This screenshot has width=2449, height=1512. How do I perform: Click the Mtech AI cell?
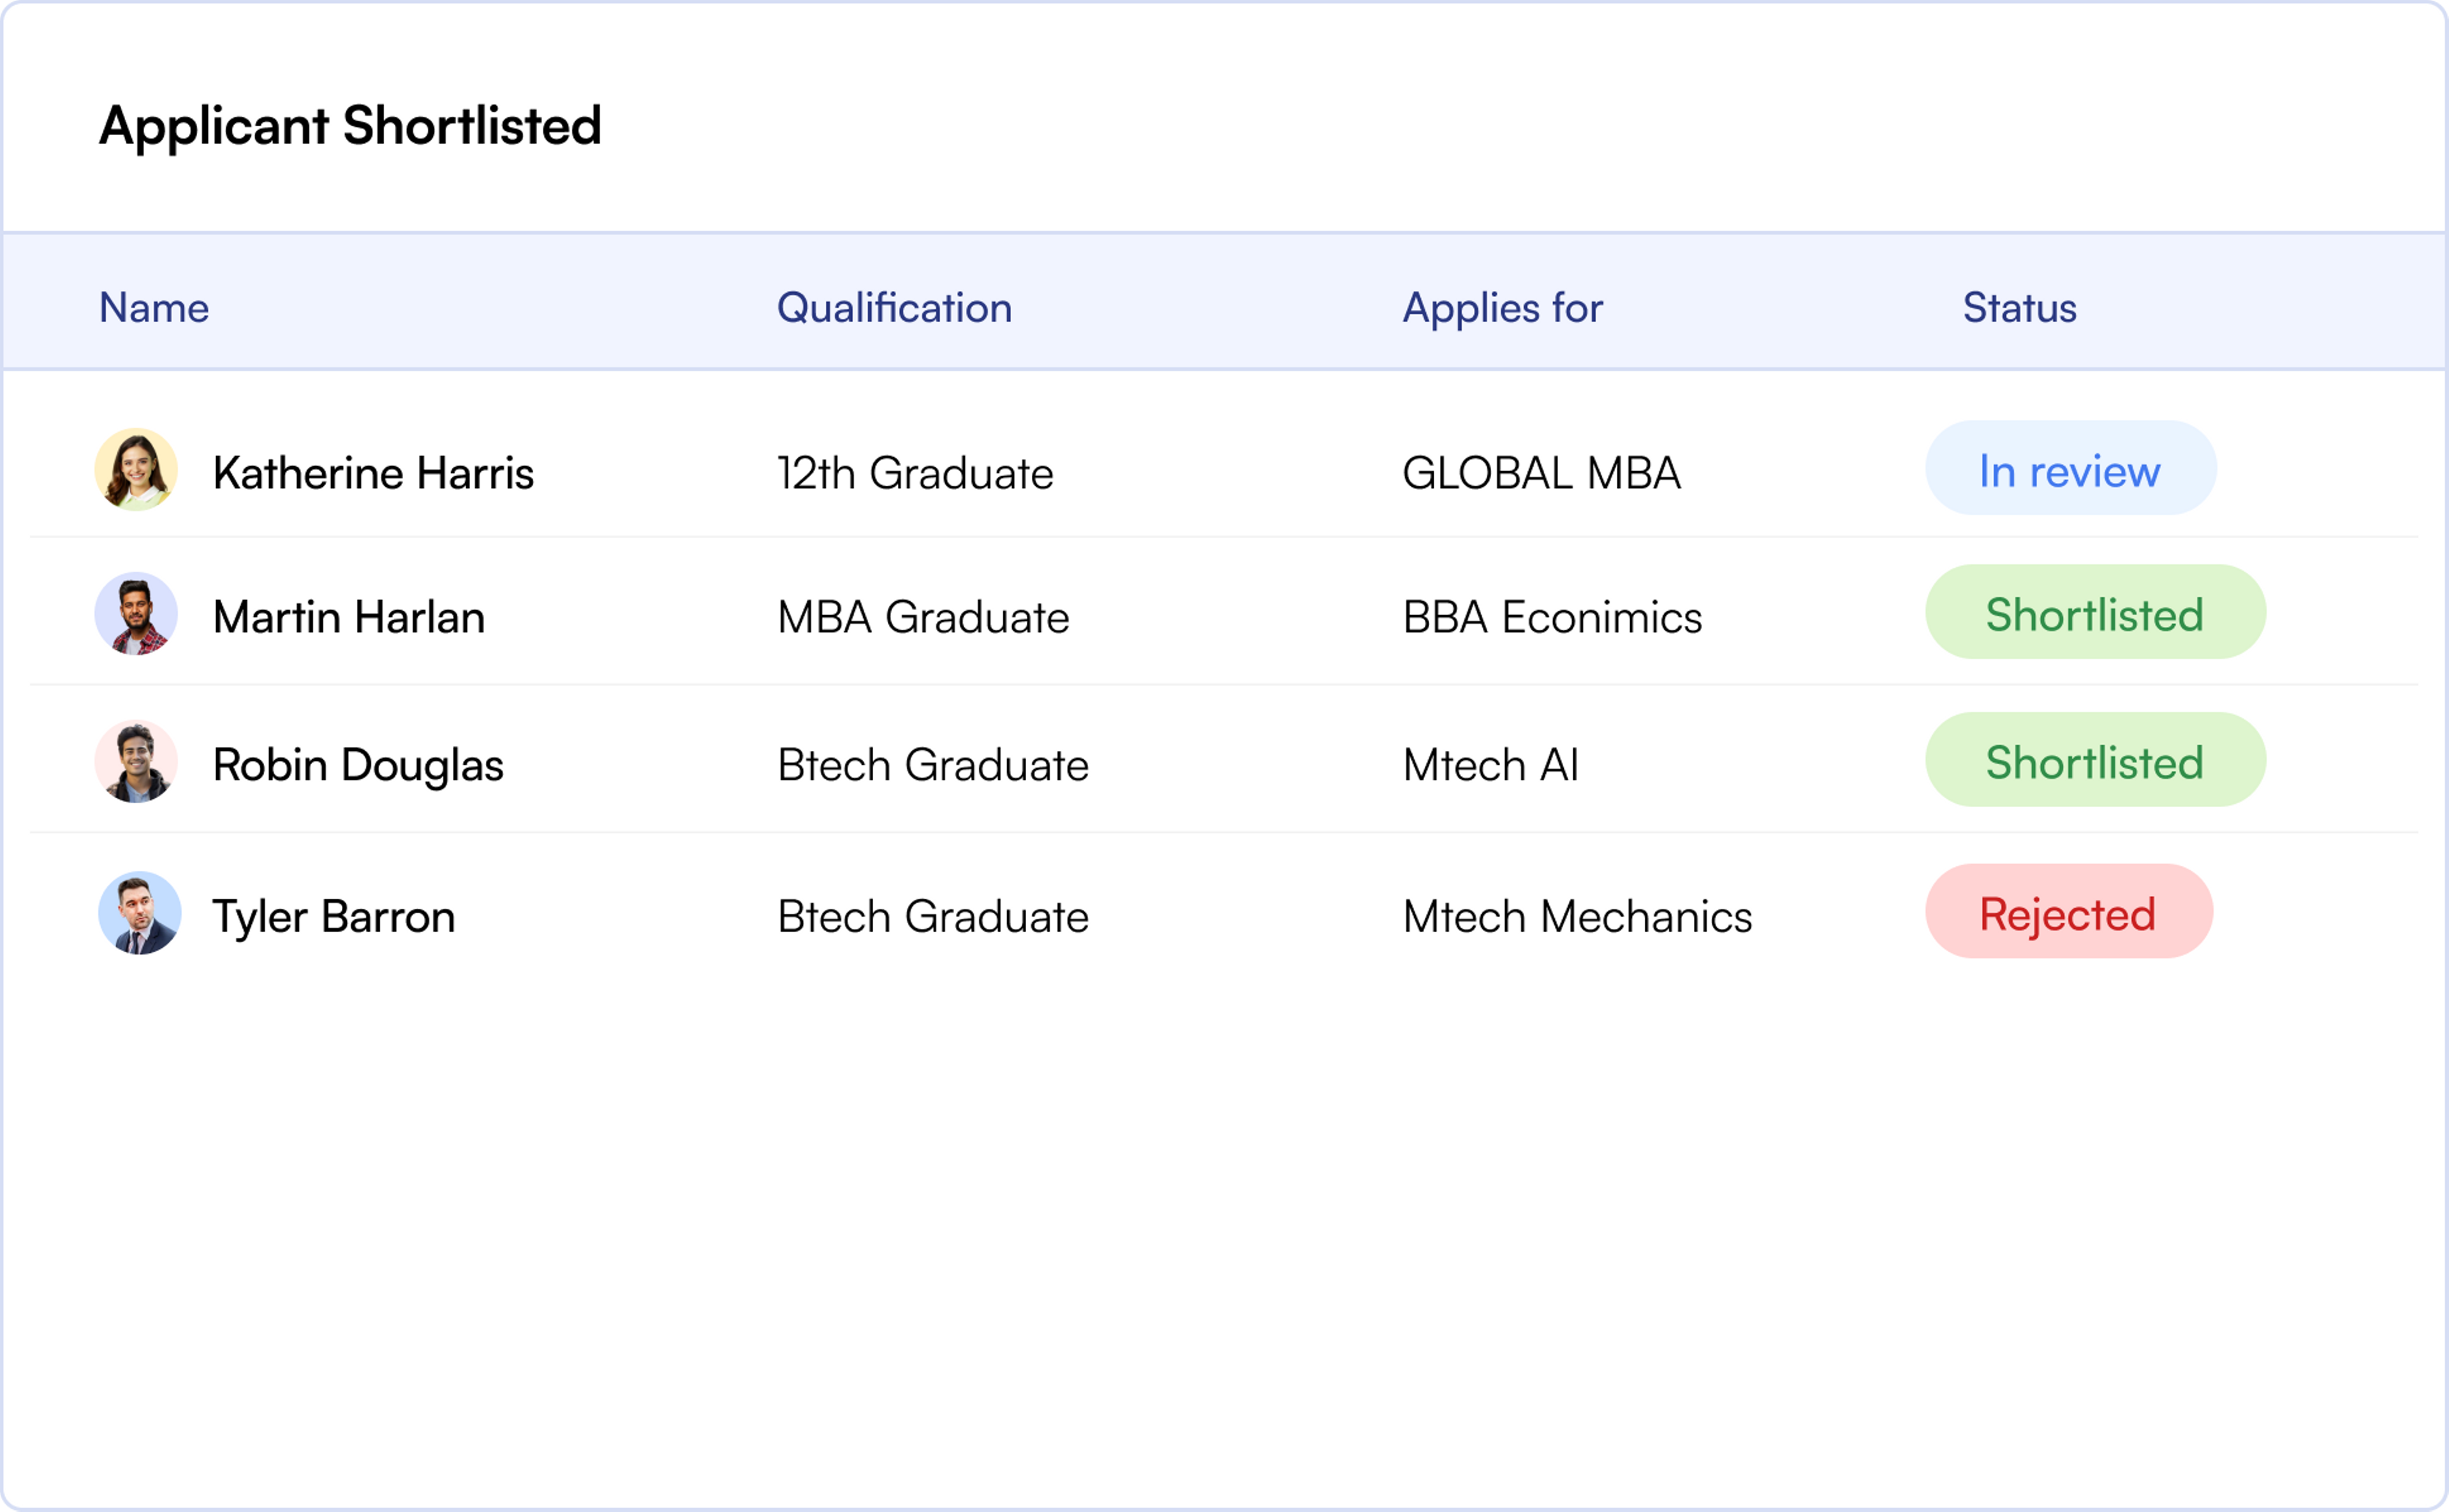click(1490, 765)
